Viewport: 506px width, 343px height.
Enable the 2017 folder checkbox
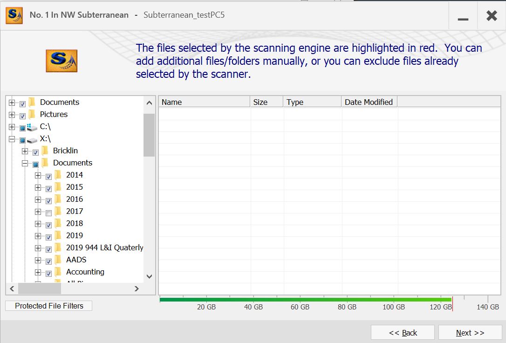pos(48,213)
